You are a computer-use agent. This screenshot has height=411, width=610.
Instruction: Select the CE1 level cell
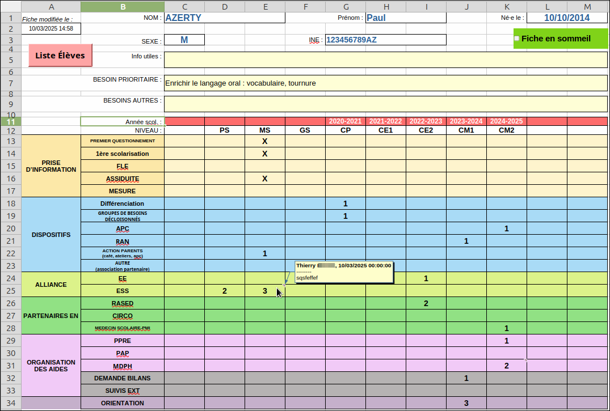(x=385, y=130)
